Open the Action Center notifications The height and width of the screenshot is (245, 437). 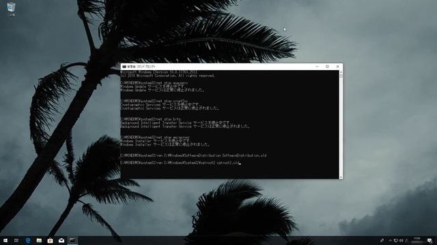(x=429, y=240)
